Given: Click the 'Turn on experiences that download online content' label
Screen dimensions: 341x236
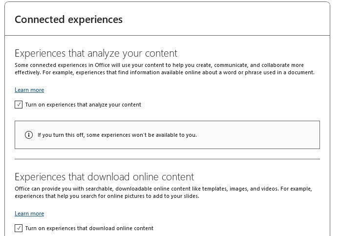Looking at the screenshot, I should pos(89,228).
